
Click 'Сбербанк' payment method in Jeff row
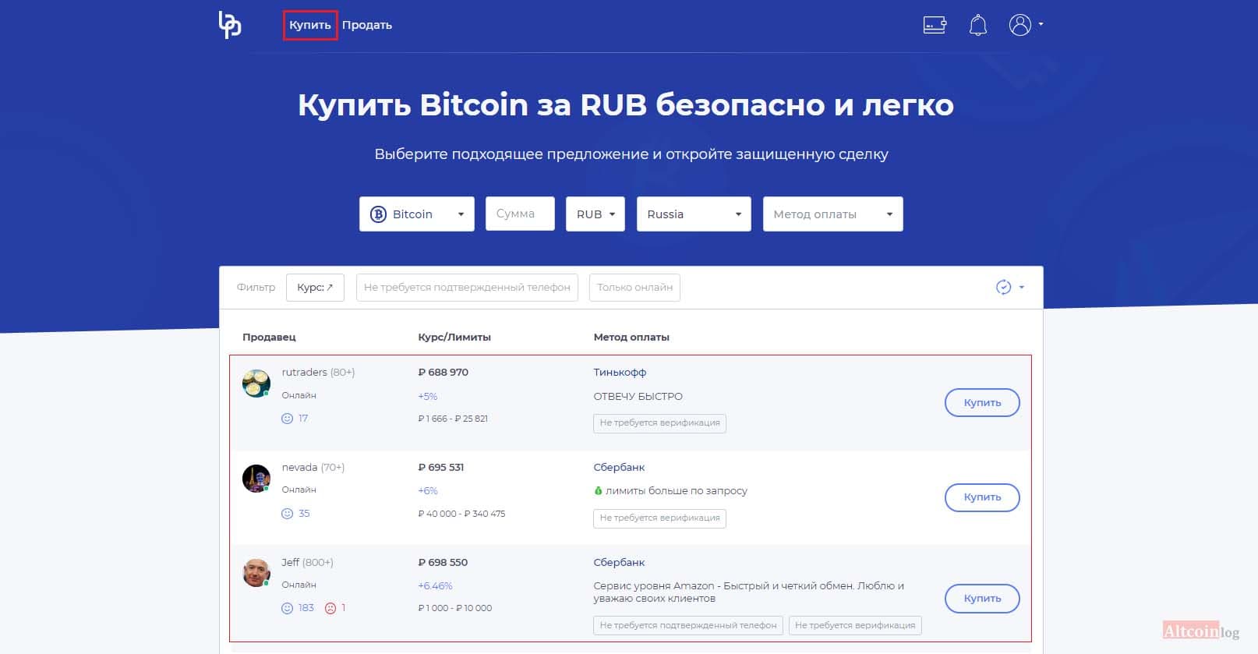coord(619,562)
